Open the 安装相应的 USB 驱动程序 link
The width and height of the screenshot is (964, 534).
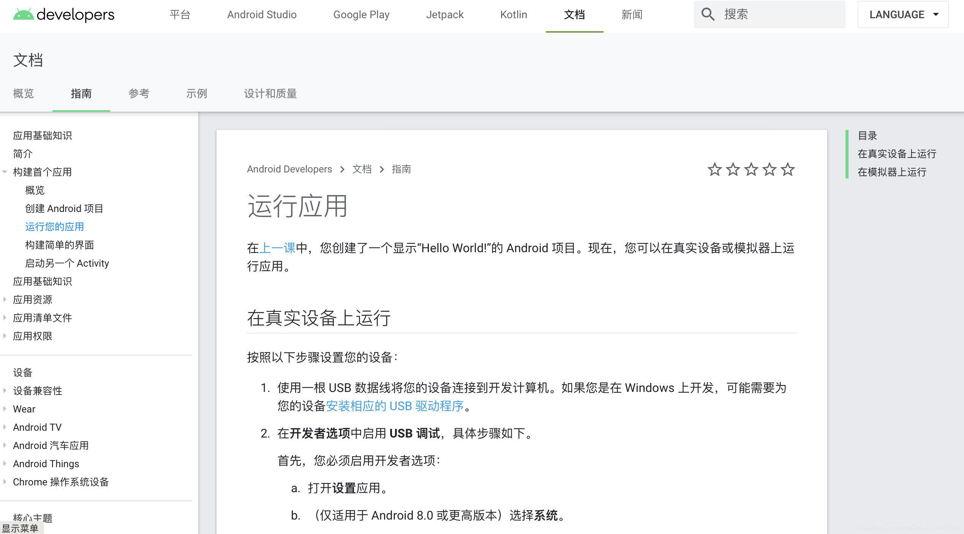(395, 406)
